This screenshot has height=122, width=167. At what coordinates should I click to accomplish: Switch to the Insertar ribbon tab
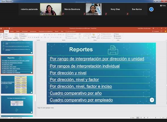[12, 31]
